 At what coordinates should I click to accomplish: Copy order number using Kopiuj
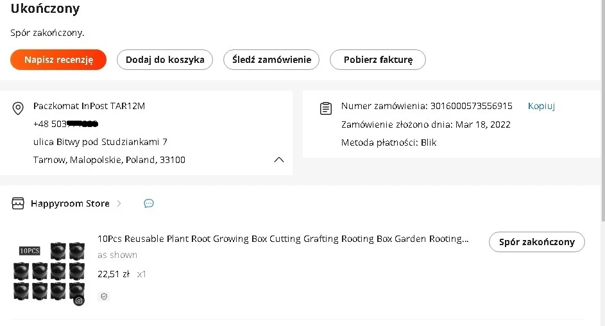(541, 106)
